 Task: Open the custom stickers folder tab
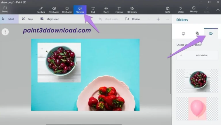click(x=211, y=33)
